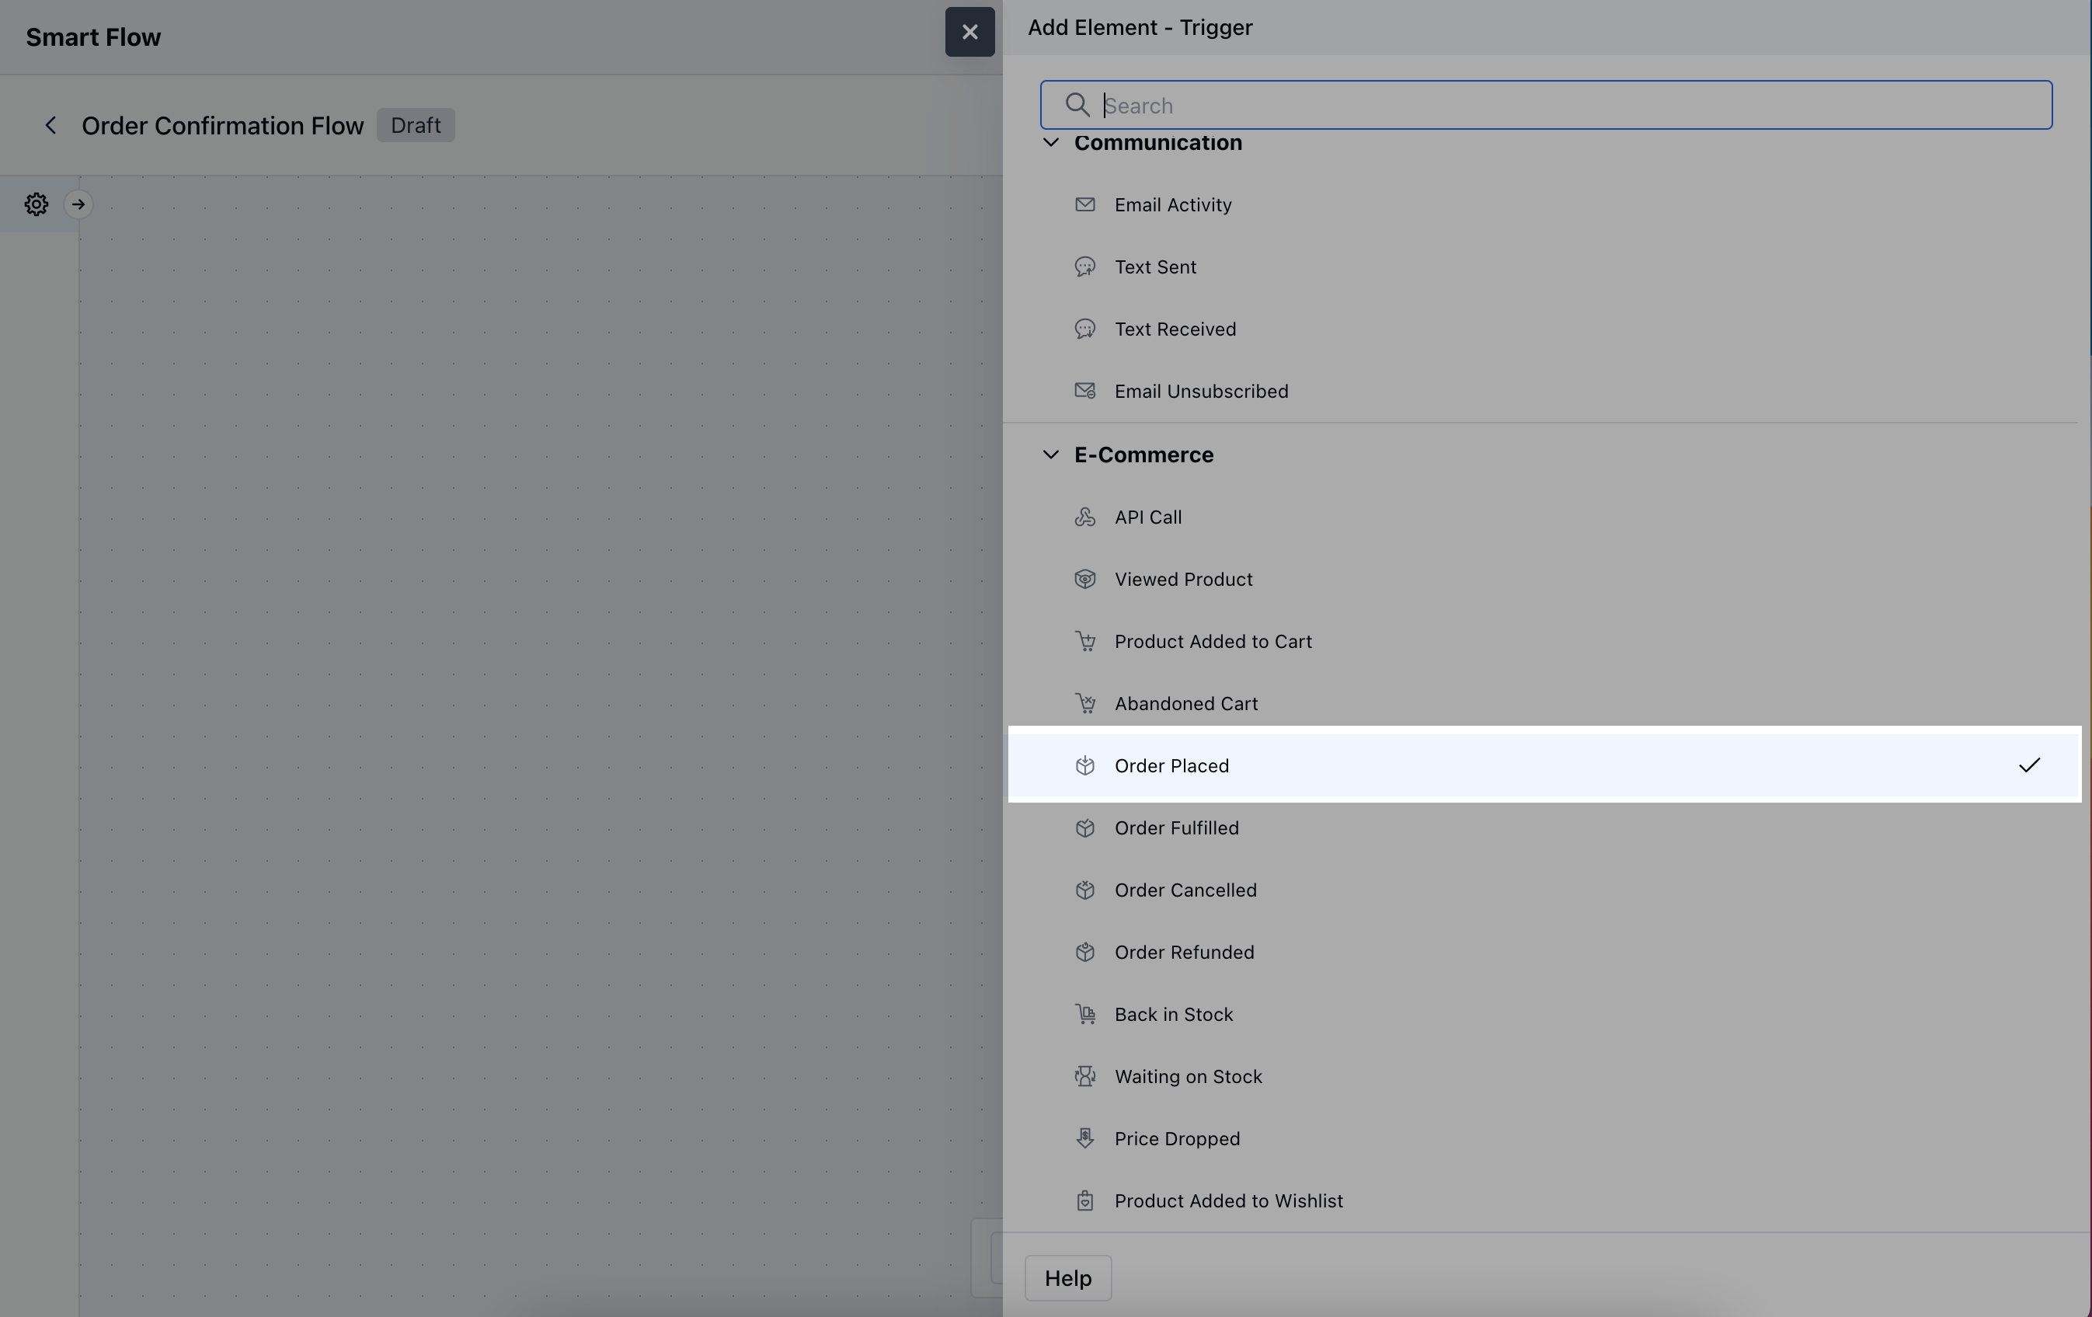Collapse the E-Commerce section chevron

pyautogui.click(x=1050, y=455)
